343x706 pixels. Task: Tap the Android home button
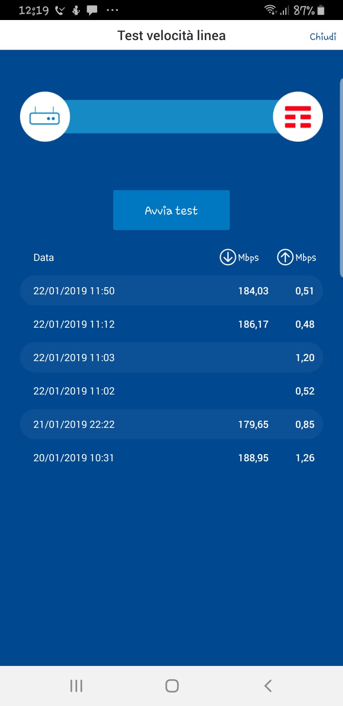[x=172, y=686]
